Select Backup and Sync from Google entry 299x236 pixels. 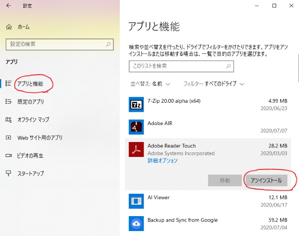tap(182, 220)
